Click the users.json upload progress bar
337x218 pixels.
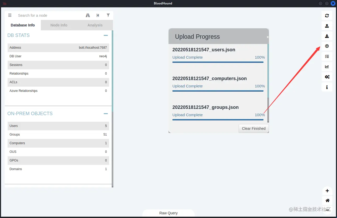click(x=218, y=62)
